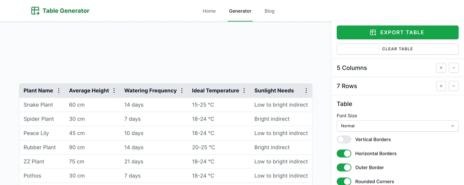
Task: Enable the Vertical Borders toggle
Action: coord(344,140)
